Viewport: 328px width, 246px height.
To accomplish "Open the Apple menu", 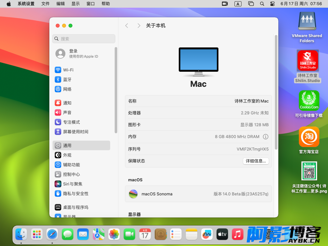I will [x=9, y=4].
